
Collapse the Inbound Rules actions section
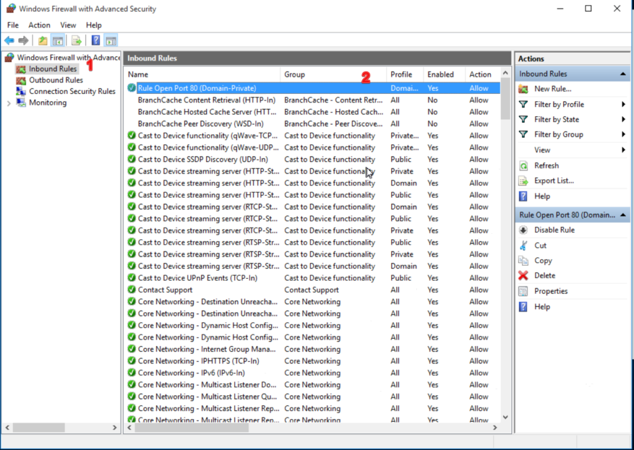623,74
